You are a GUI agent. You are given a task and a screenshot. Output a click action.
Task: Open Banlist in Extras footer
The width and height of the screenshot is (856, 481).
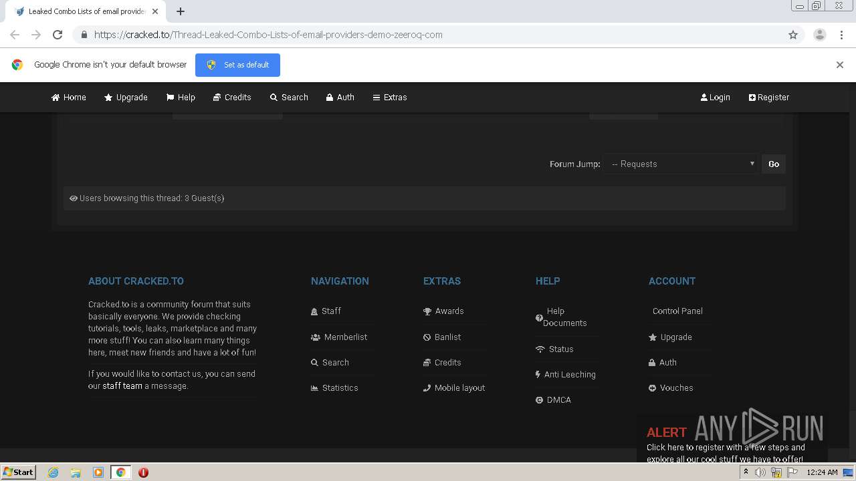(448, 337)
